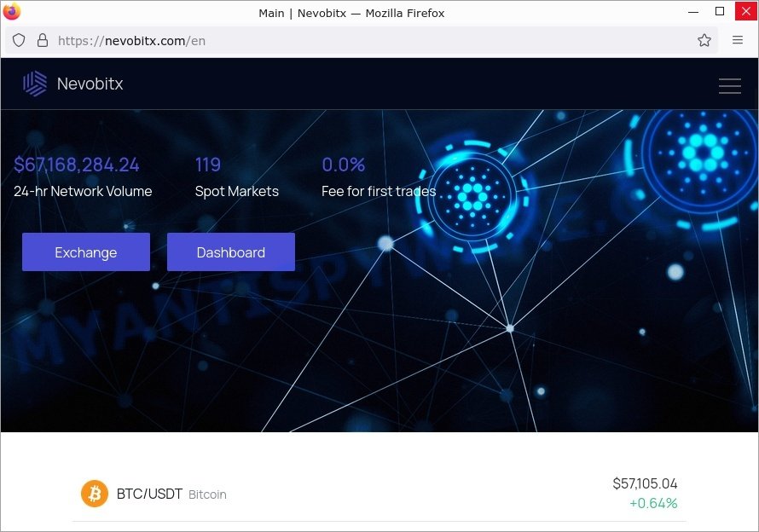The width and height of the screenshot is (759, 532).
Task: Maximize the Firefox window
Action: click(x=720, y=11)
